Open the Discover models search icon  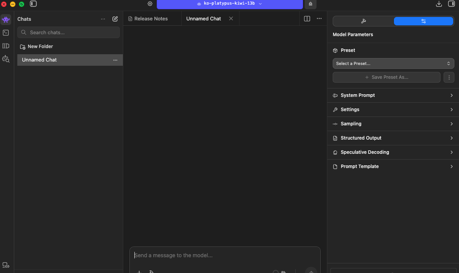5,59
